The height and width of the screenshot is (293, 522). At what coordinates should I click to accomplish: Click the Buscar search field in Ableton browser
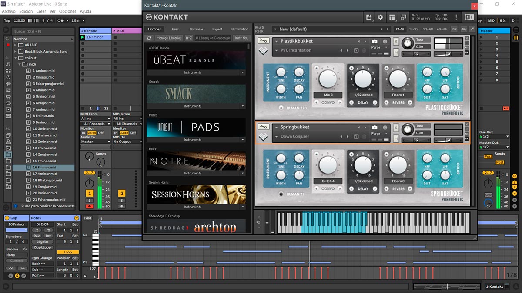click(x=44, y=31)
